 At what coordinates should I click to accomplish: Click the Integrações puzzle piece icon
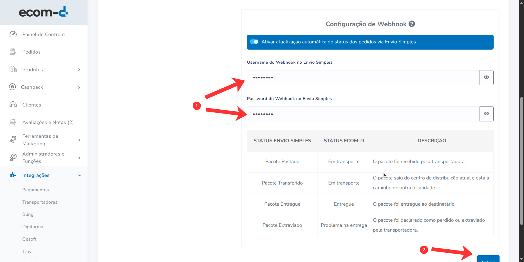(x=13, y=175)
